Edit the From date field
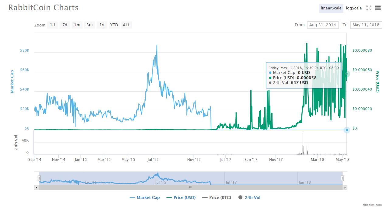 pyautogui.click(x=323, y=25)
